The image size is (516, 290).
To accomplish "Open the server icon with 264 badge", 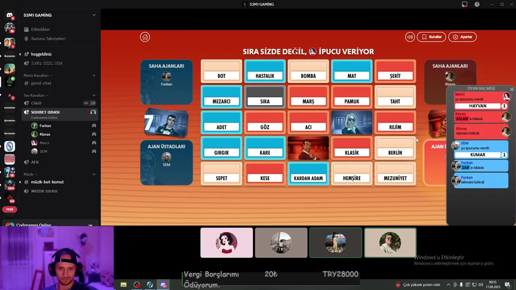I will (9, 184).
